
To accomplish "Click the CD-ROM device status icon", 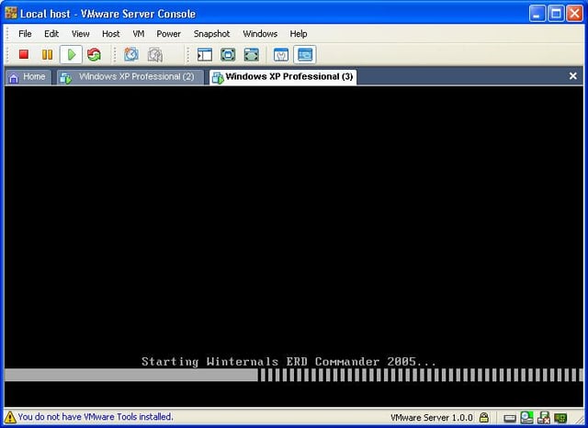I will click(x=526, y=417).
